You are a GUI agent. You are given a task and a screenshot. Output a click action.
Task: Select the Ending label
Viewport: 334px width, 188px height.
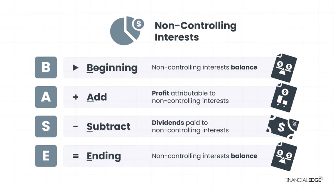pyautogui.click(x=104, y=156)
